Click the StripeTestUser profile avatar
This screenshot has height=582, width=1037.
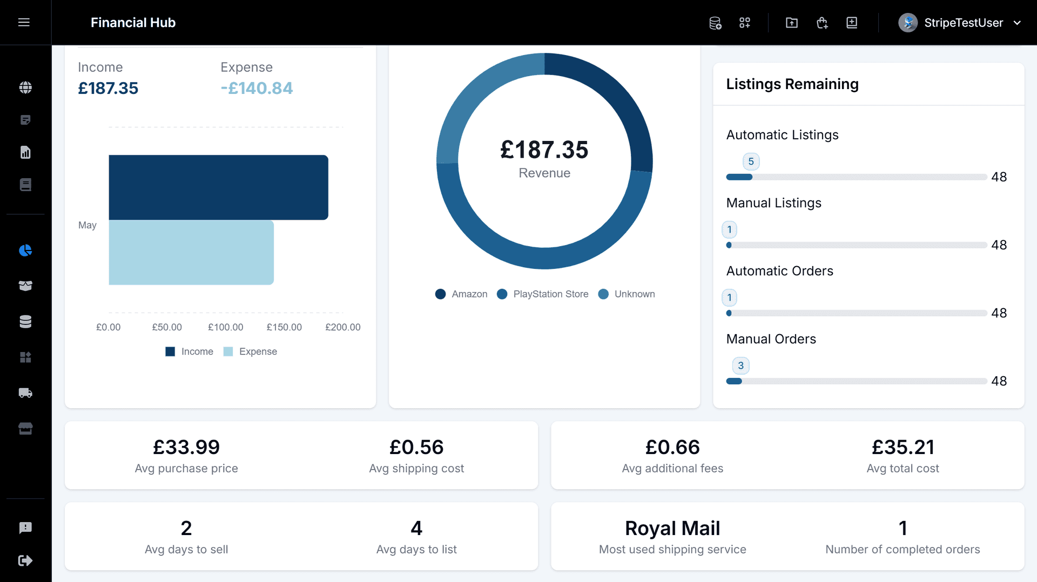[908, 23]
